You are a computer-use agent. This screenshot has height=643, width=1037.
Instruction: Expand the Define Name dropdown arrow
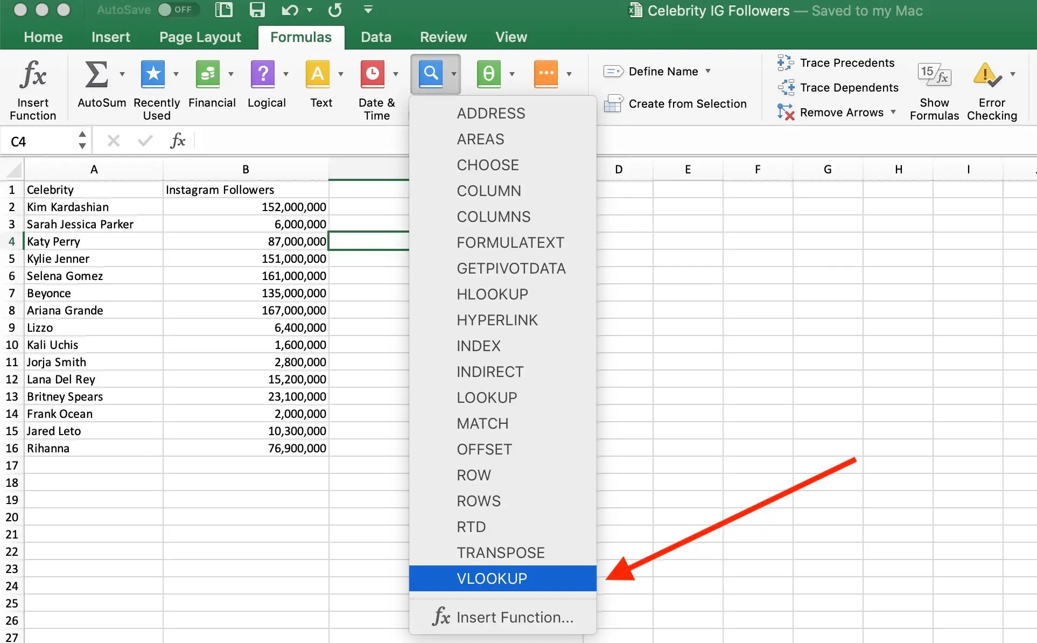[x=708, y=71]
